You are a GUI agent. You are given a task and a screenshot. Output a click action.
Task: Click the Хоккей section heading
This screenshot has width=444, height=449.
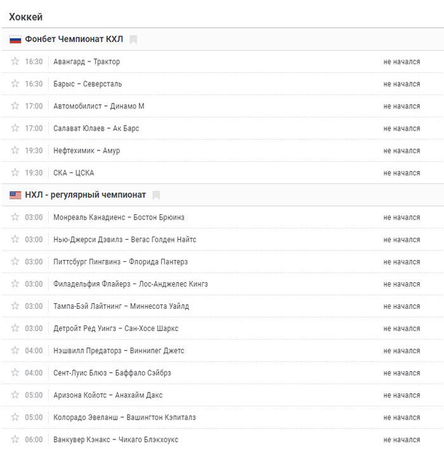point(26,17)
